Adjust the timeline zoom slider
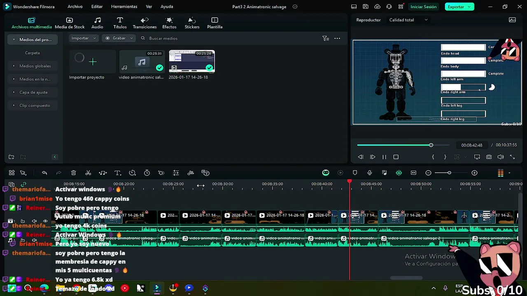 click(449, 173)
